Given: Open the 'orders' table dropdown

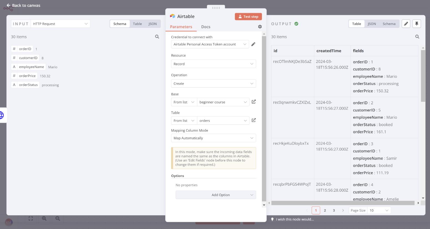Looking at the screenshot, I should pos(223,121).
